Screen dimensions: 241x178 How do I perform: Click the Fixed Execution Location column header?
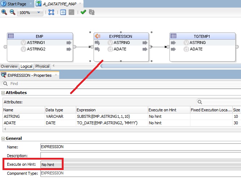click(211, 110)
